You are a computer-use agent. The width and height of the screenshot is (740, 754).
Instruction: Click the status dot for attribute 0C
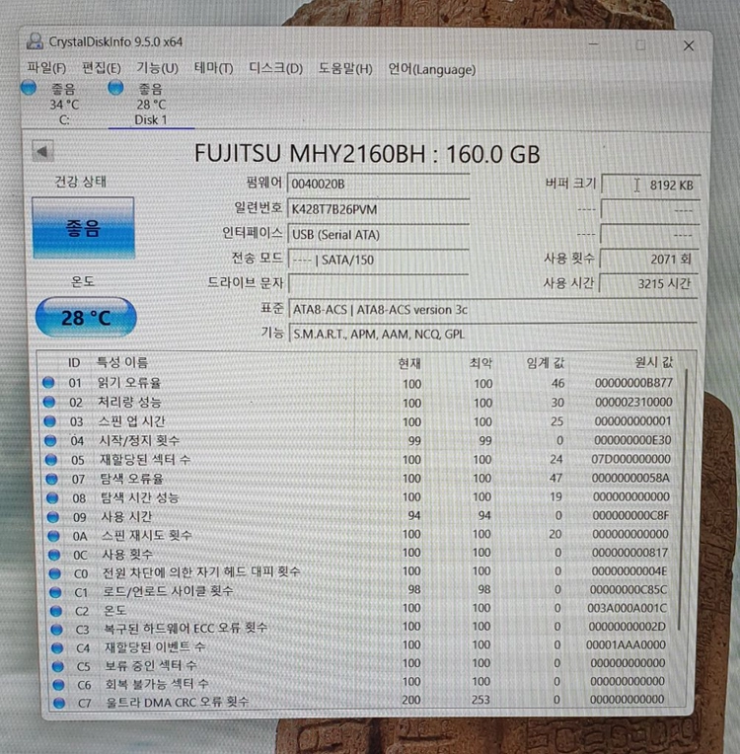pyautogui.click(x=54, y=555)
